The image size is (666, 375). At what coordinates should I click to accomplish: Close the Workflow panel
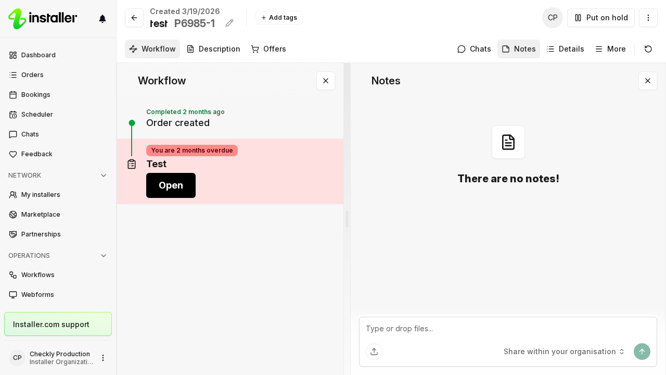[326, 81]
